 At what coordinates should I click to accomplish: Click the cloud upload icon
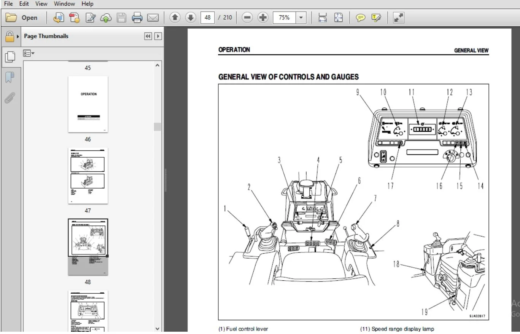pos(106,18)
